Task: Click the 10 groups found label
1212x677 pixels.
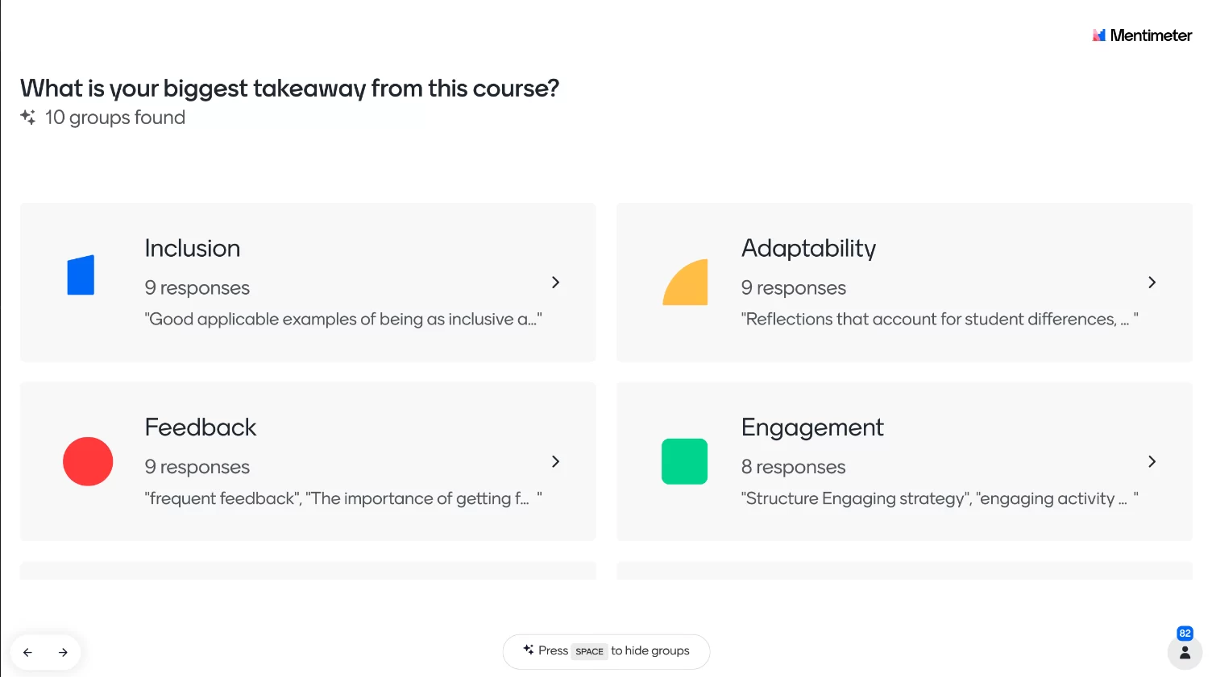Action: coord(115,118)
